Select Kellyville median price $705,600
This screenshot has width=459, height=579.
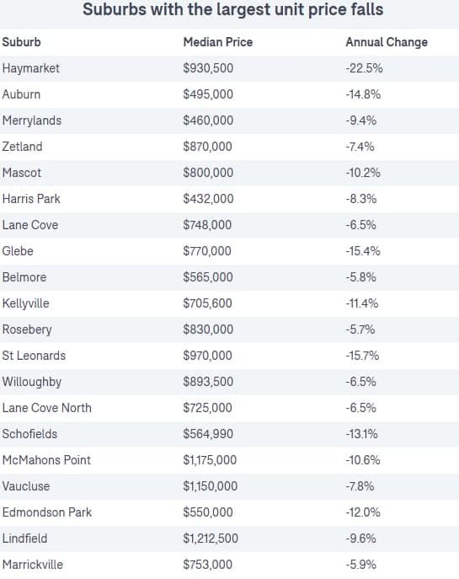point(207,303)
